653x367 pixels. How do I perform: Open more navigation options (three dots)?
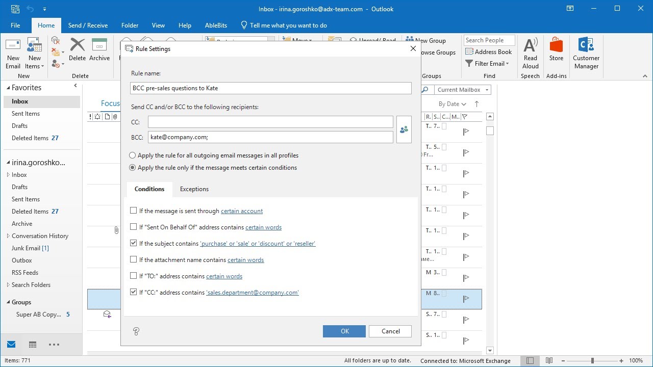pos(54,345)
